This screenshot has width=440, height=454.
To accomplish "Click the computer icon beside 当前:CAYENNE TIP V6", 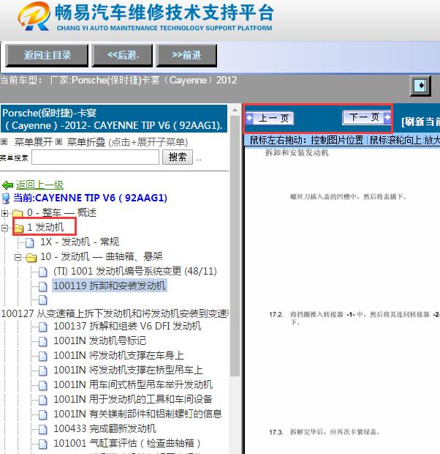I will pyautogui.click(x=6, y=198).
